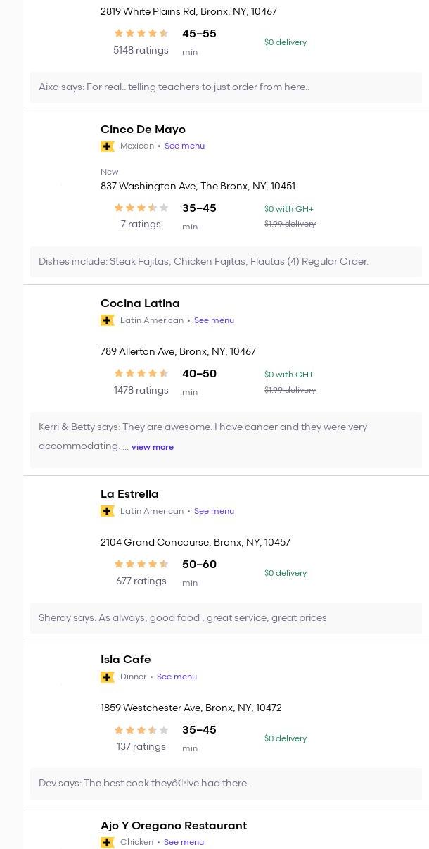Click the GH+ badge icon for La Estrella
Screen dimensions: 429x849
108,511
